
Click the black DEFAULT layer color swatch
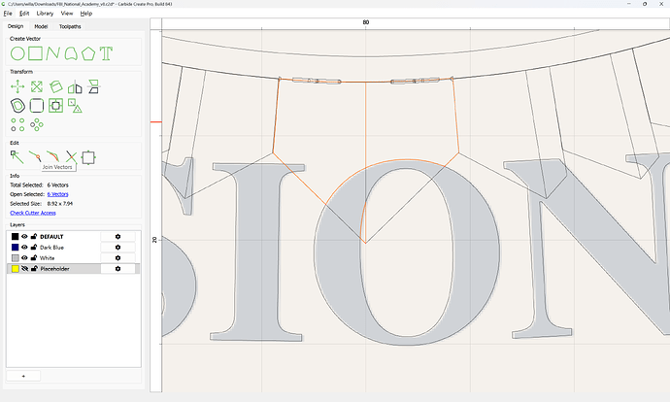[16, 237]
